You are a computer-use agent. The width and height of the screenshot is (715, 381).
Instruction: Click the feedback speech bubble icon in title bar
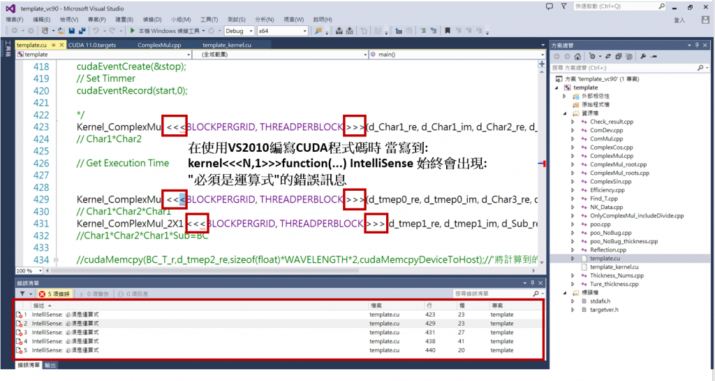pos(550,6)
